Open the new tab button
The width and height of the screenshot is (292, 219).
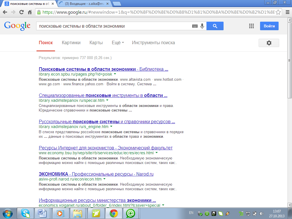117,3
